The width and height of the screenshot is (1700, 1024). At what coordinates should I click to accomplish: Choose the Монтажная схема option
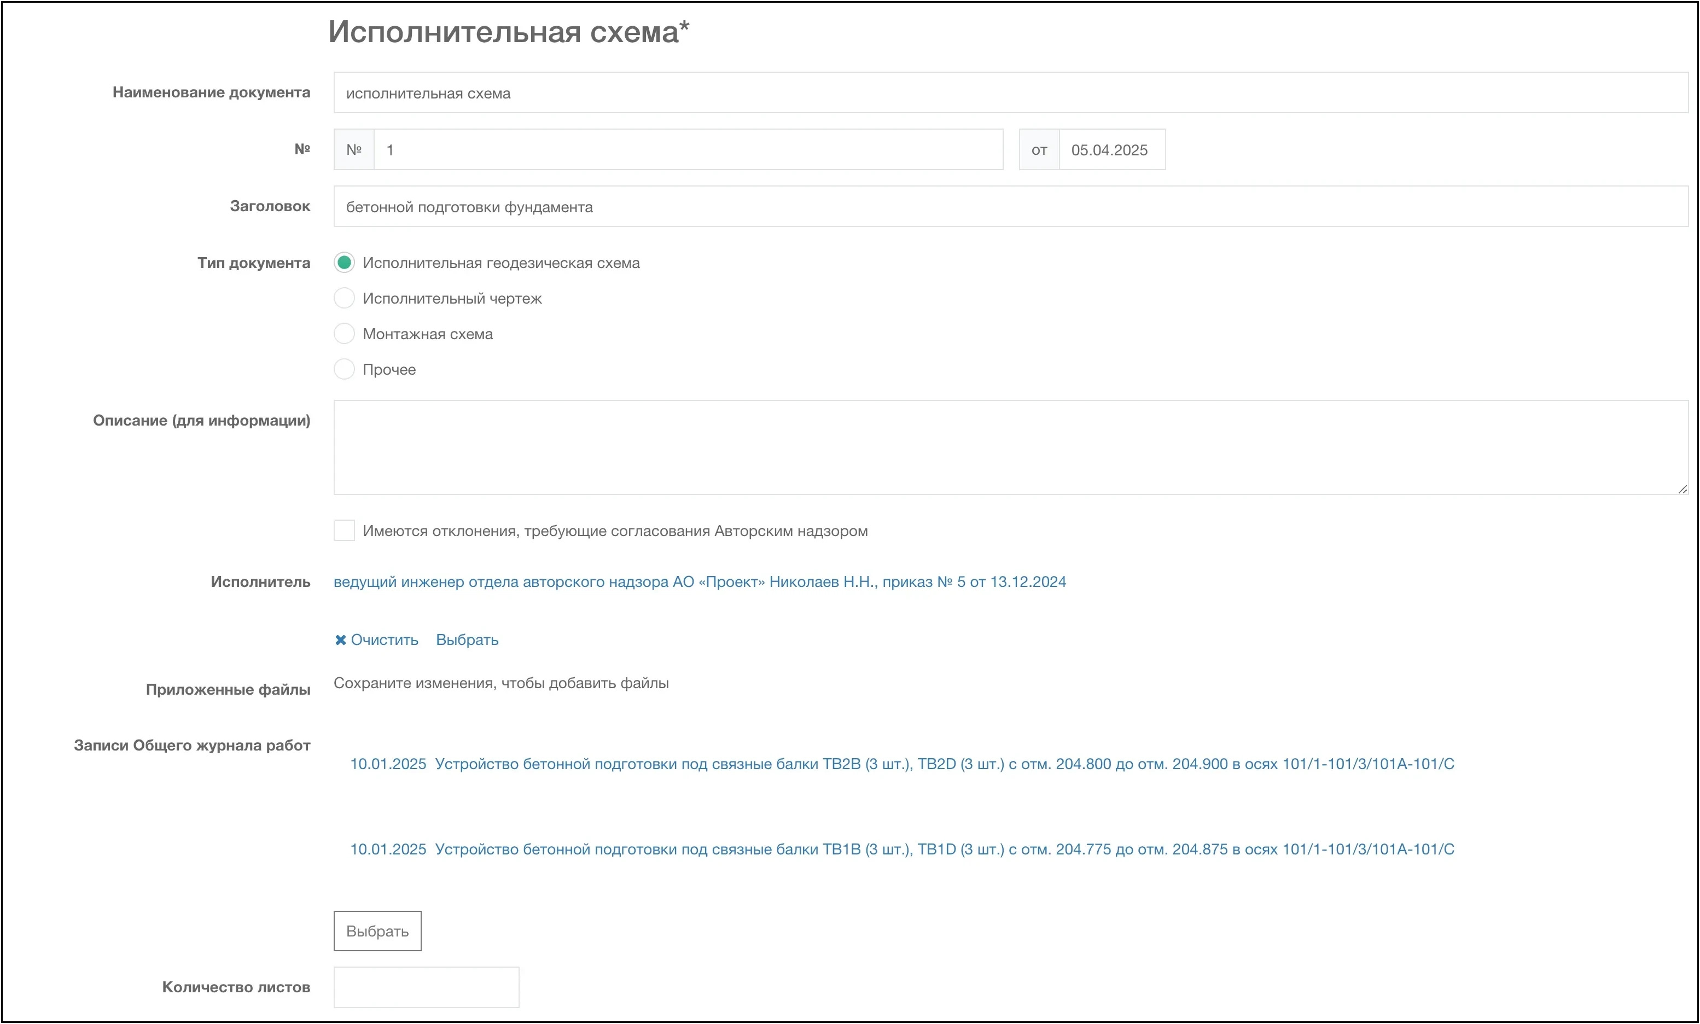coord(344,333)
